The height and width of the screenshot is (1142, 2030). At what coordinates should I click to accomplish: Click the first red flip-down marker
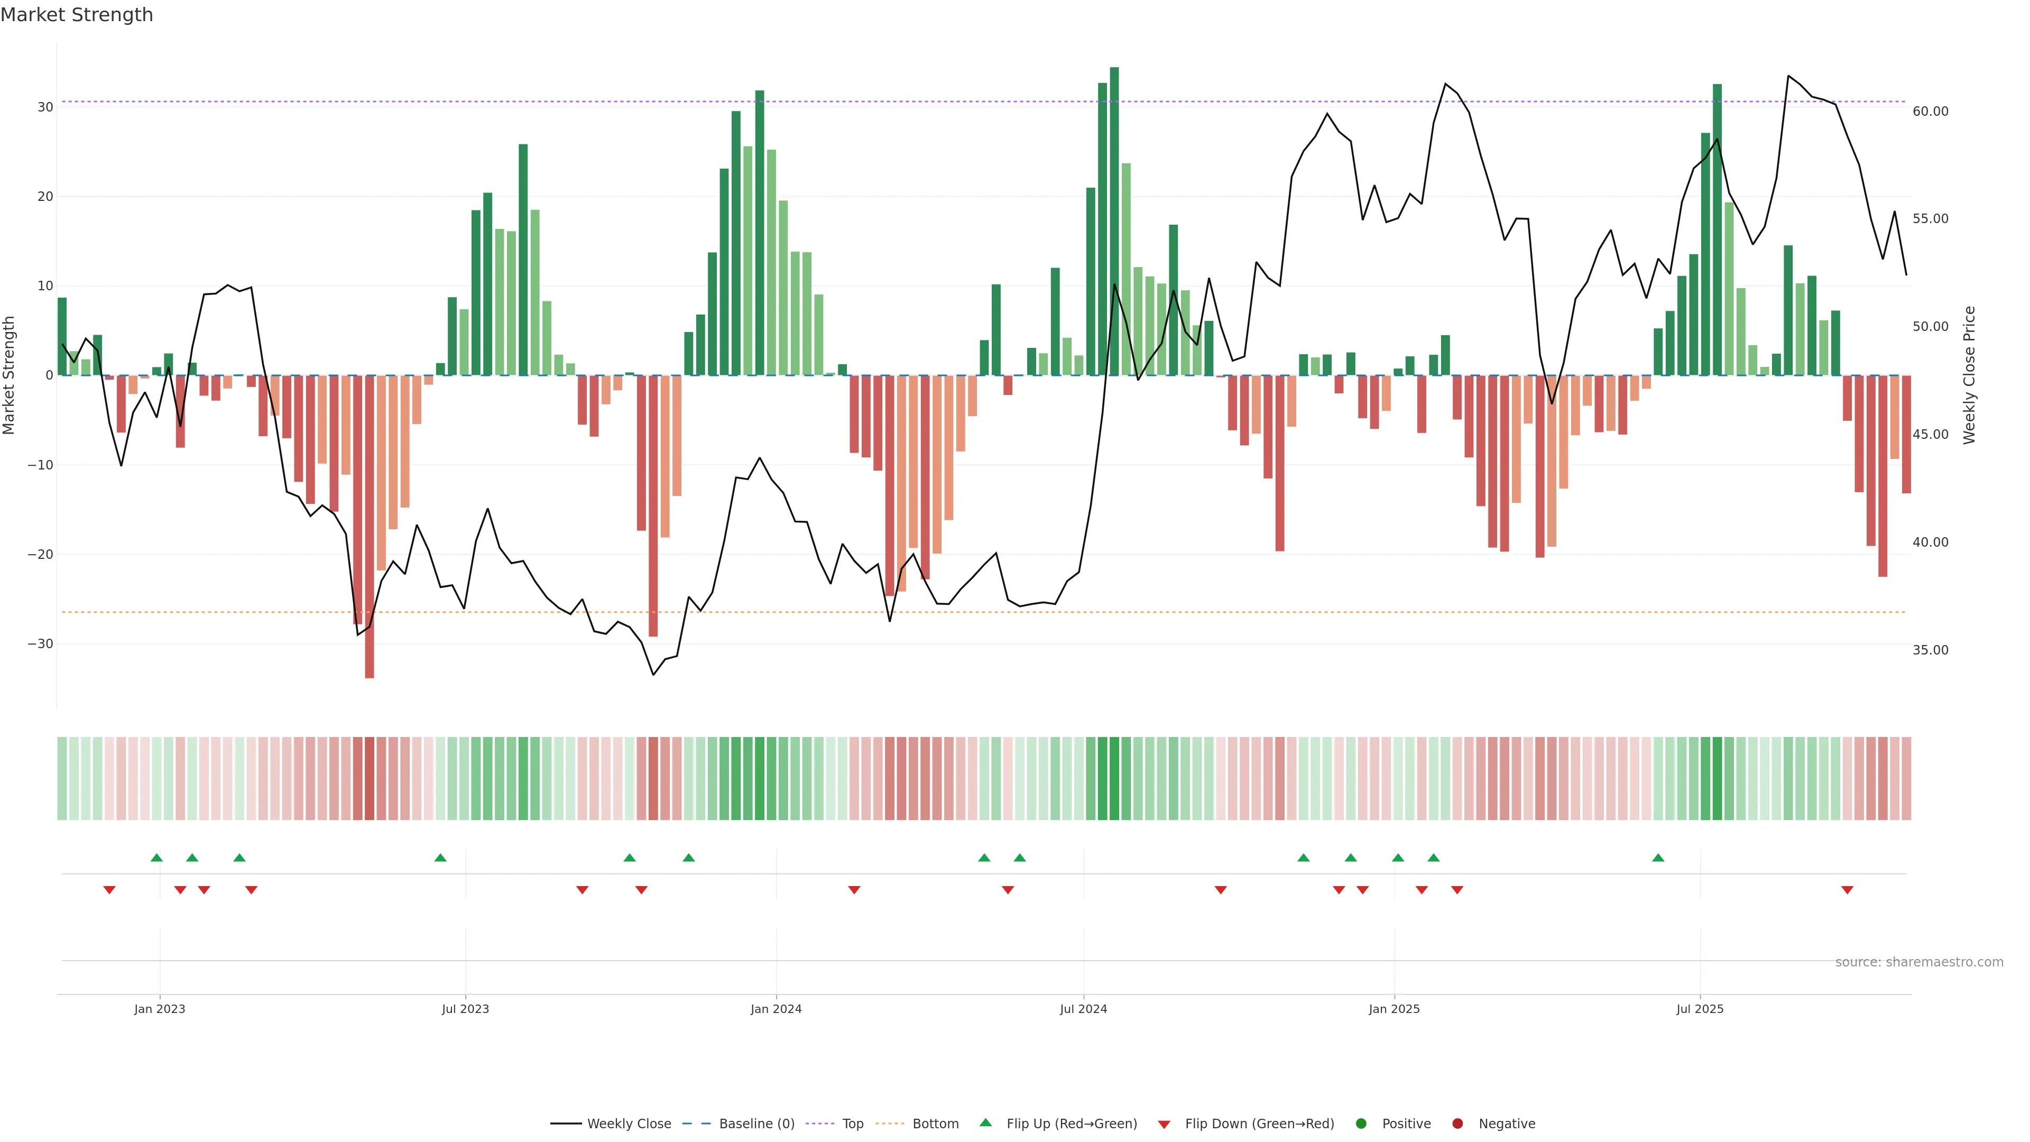point(109,890)
